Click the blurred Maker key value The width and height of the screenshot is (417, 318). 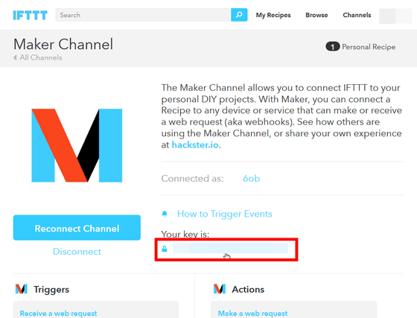point(231,248)
